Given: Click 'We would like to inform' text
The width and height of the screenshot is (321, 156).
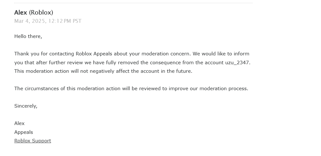Looking at the screenshot, I should tap(221, 54).
